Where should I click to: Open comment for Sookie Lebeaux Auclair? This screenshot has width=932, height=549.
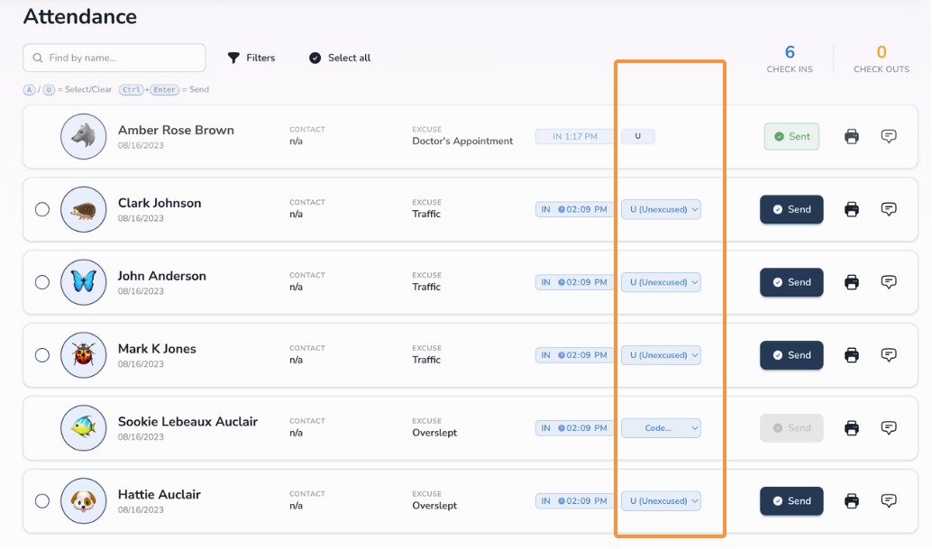889,428
